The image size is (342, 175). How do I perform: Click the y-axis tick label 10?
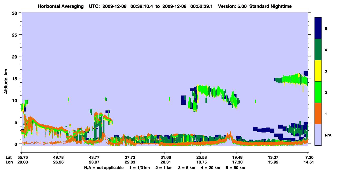[x=15, y=100]
